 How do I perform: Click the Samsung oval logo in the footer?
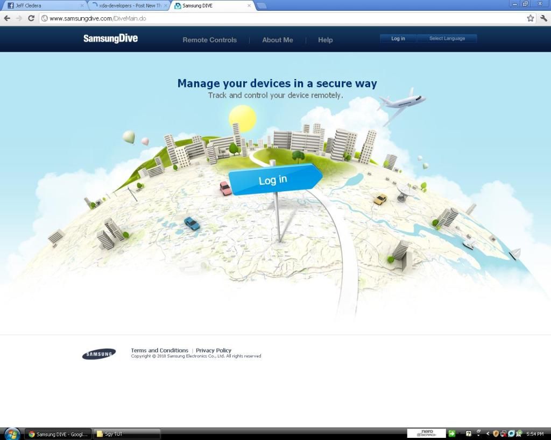[x=99, y=354]
